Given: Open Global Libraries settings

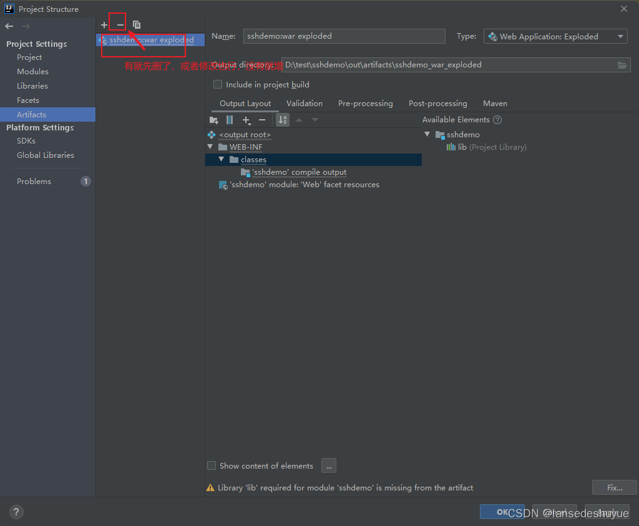Looking at the screenshot, I should click(x=45, y=155).
